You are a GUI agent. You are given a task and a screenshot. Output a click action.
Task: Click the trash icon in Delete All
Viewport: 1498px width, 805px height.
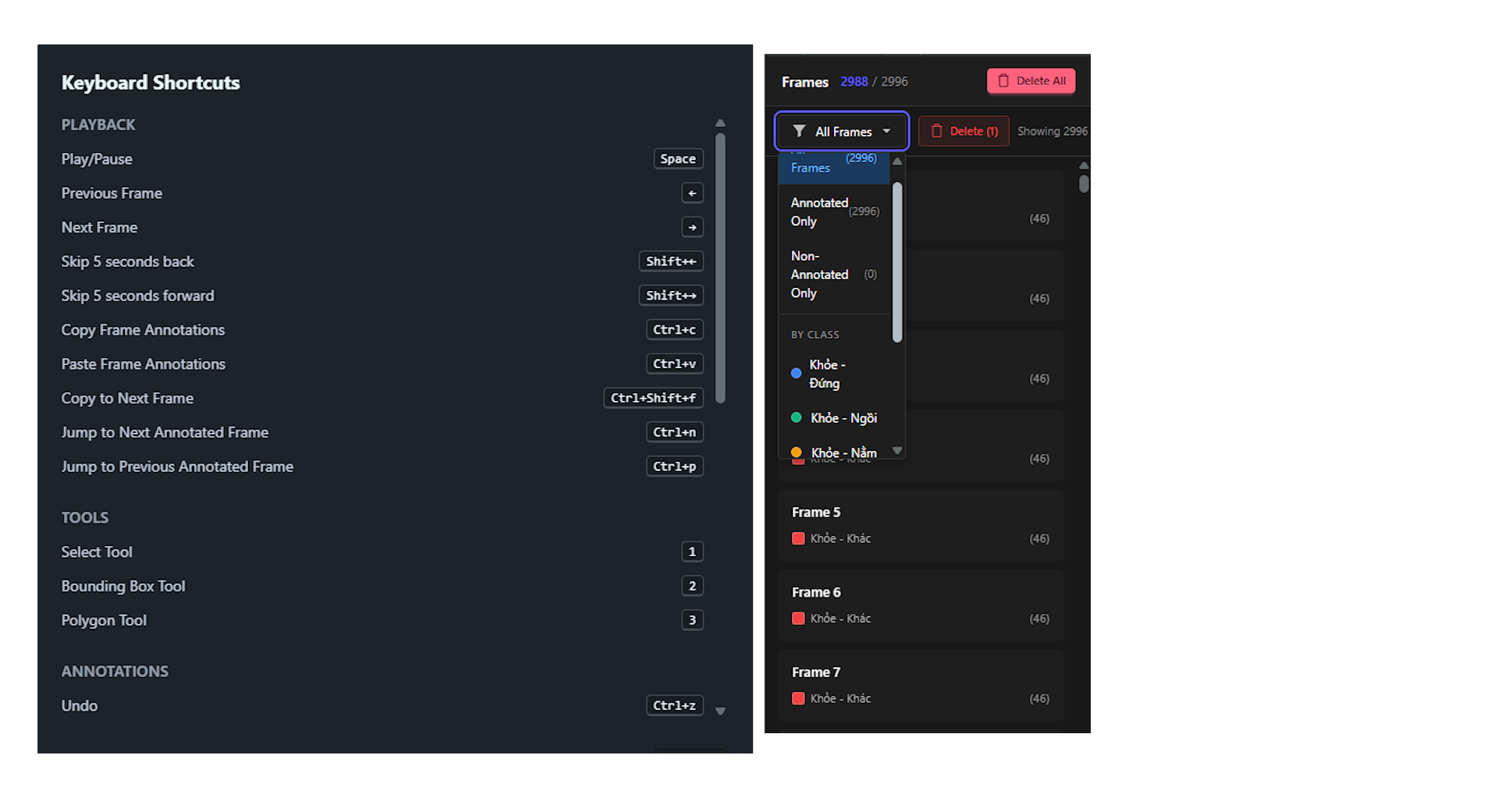tap(1003, 81)
